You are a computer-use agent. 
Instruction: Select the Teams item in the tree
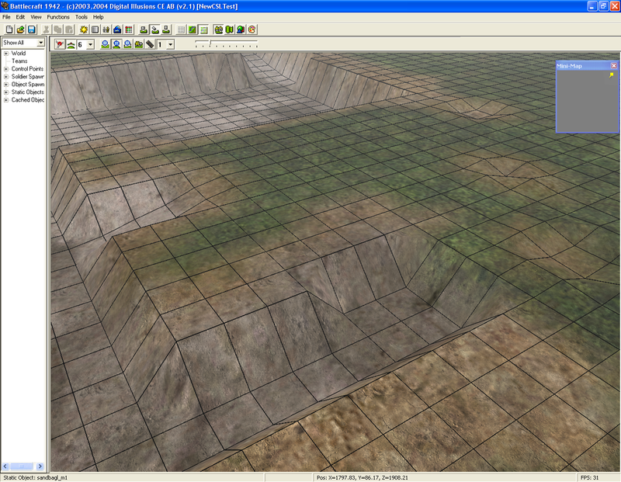[x=19, y=61]
